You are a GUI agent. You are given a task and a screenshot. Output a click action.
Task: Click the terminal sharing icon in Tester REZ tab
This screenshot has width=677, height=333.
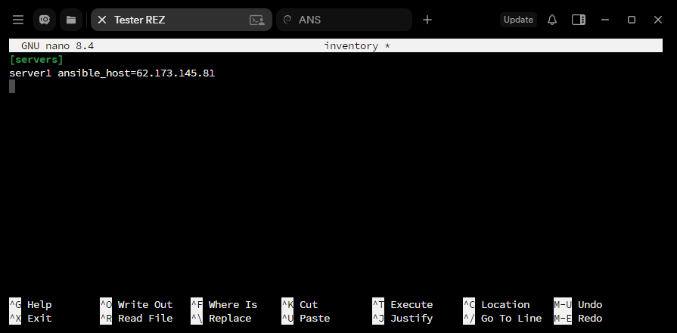click(x=257, y=20)
